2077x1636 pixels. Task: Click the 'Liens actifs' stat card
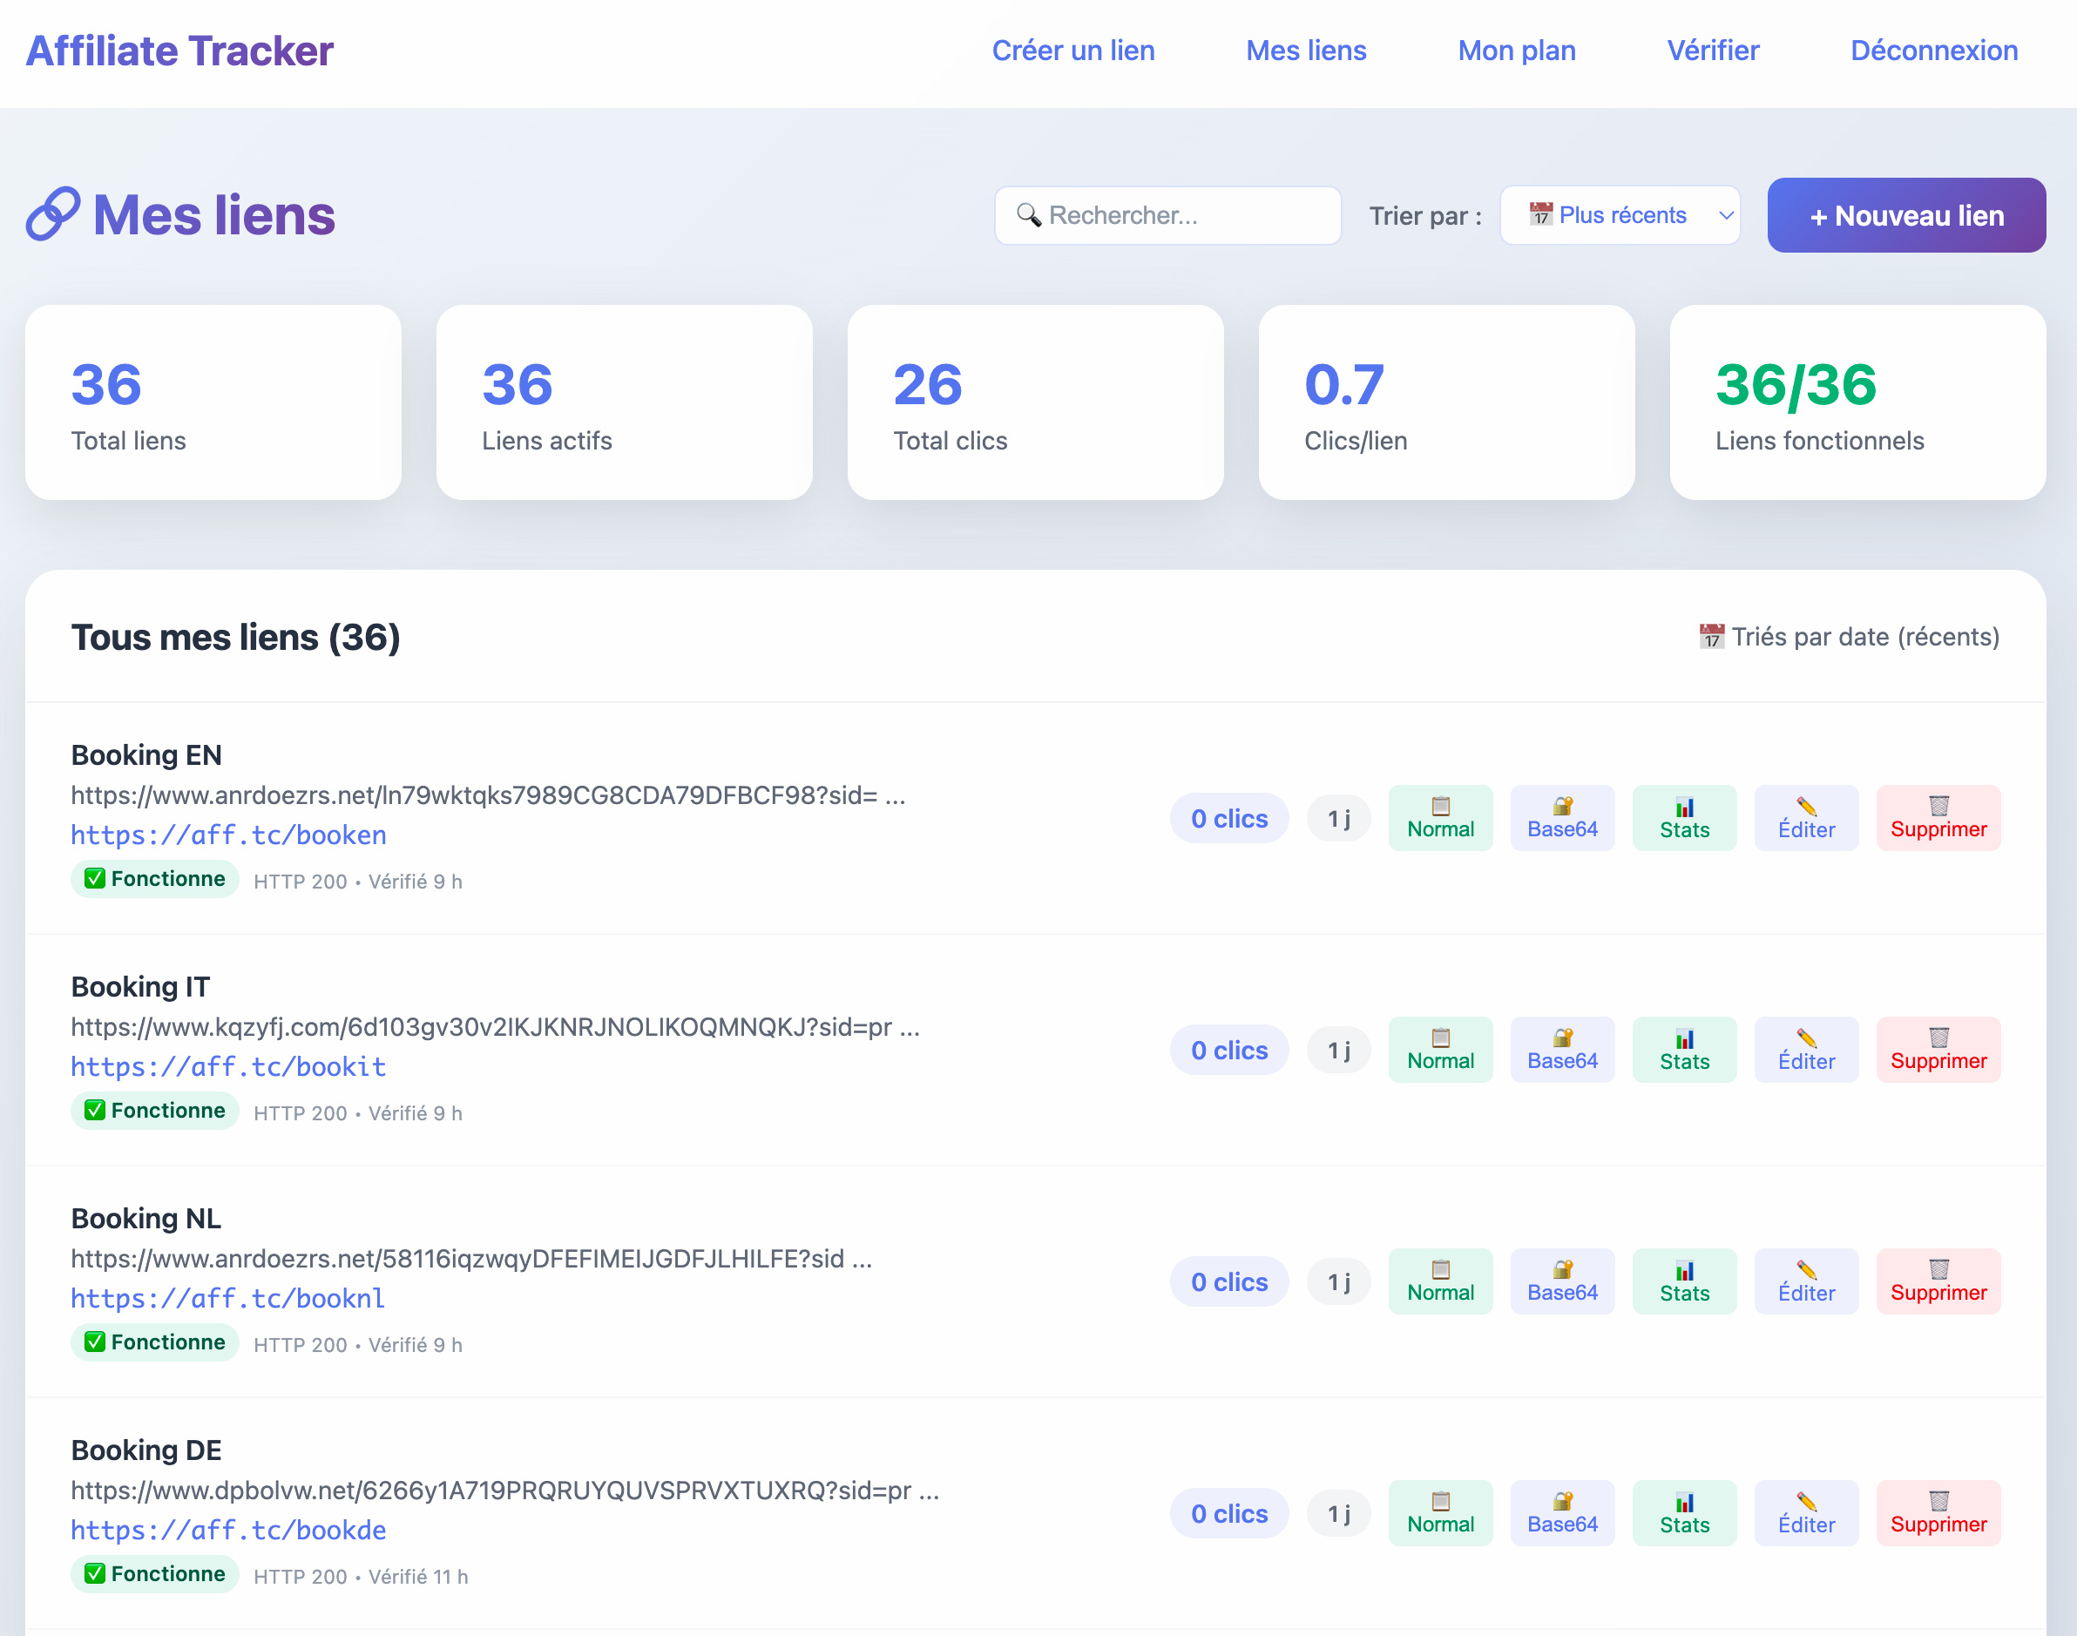[625, 402]
